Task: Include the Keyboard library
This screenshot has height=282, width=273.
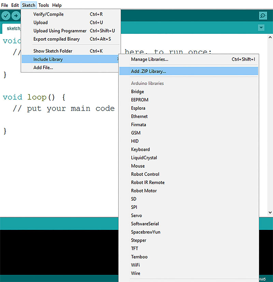Action: [x=189, y=150]
